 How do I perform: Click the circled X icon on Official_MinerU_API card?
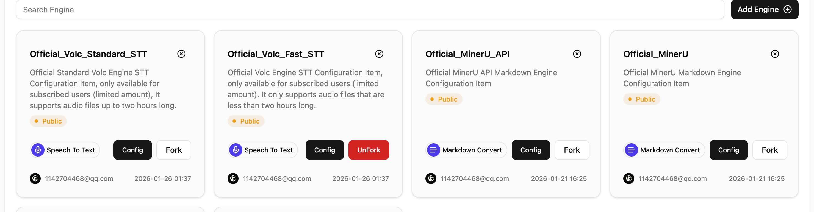577,54
